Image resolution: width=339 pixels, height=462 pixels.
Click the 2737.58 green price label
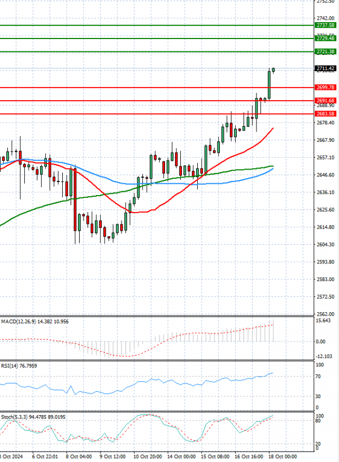[325, 25]
